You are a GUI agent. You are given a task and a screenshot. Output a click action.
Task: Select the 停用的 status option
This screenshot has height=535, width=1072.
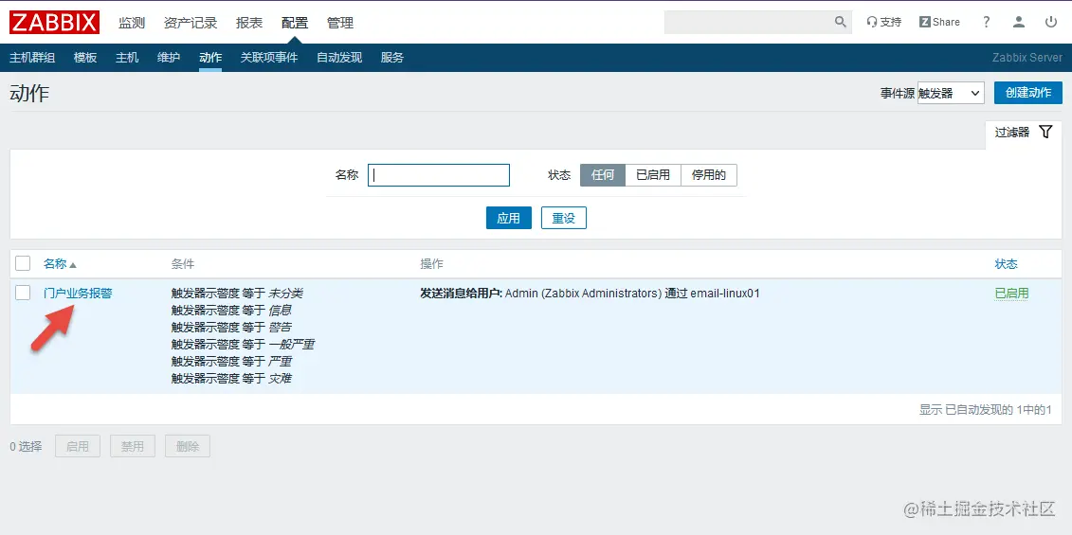click(709, 175)
